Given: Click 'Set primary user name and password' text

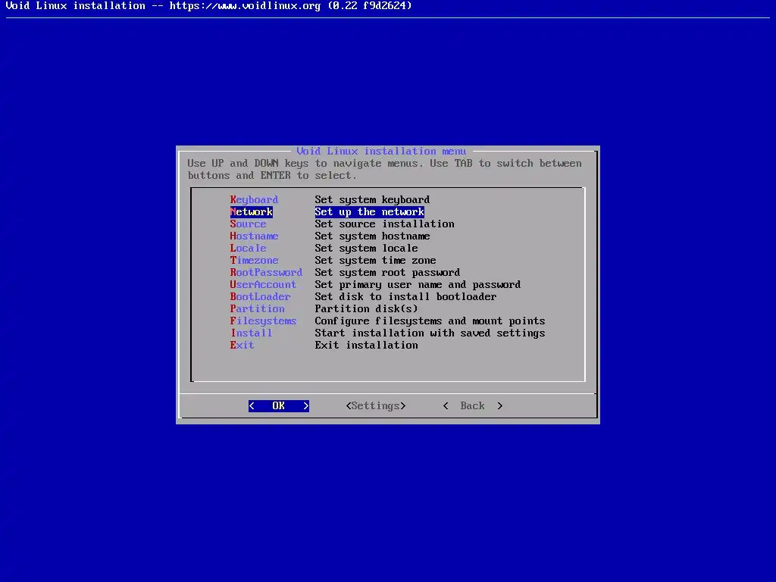Looking at the screenshot, I should pos(418,285).
